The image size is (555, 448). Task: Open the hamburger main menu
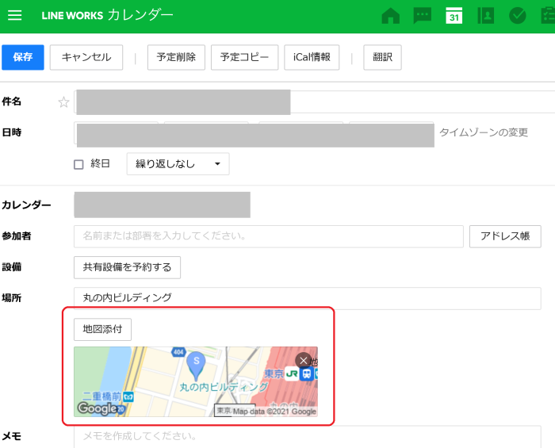point(14,15)
